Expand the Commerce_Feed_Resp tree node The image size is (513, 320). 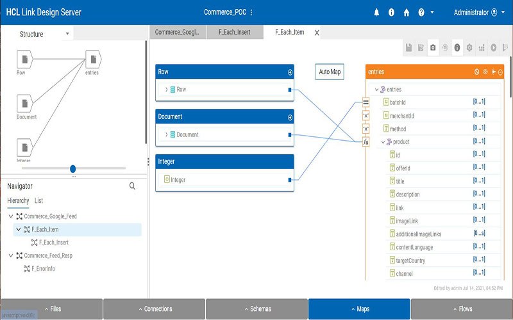(x=11, y=255)
